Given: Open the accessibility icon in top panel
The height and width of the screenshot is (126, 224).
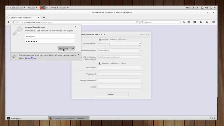Looking at the screenshot, I should pyautogui.click(x=202, y=8).
